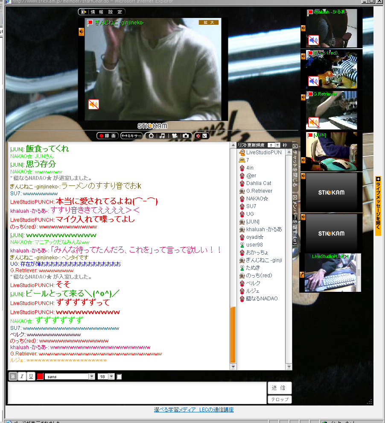Viewport: 385px width, 423px height.
Task: Open the 情報設定 information settings
Action: pos(106,12)
